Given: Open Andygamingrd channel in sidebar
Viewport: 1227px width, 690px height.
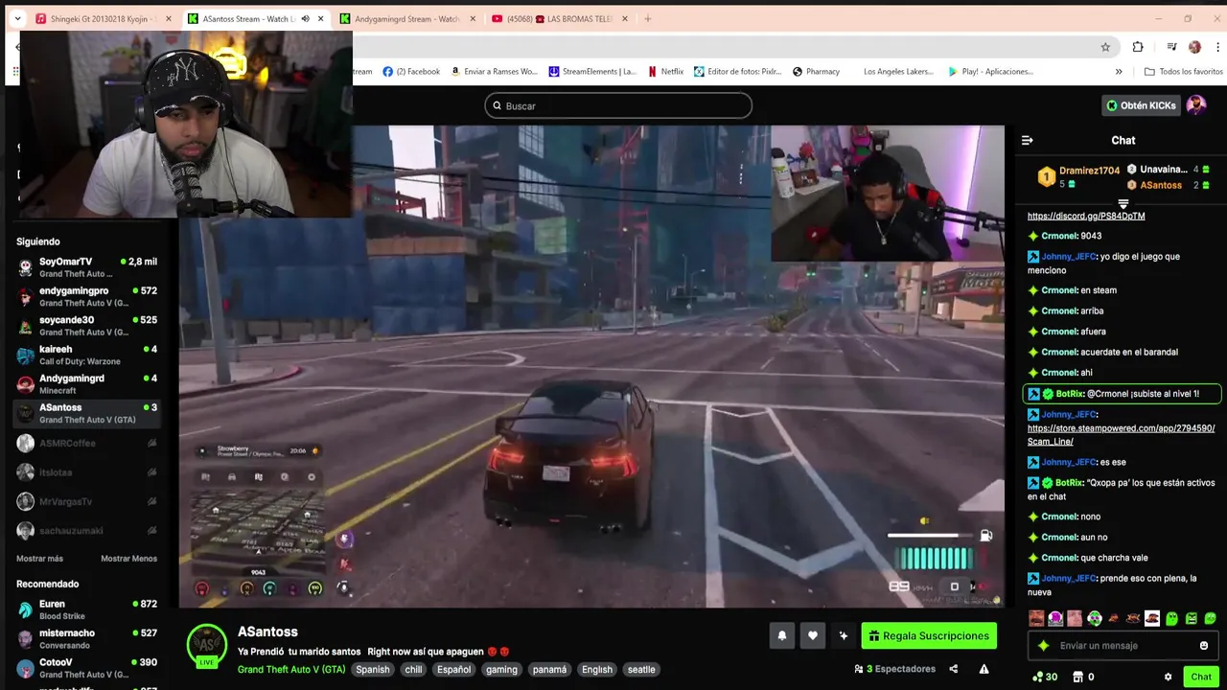Looking at the screenshot, I should pos(86,384).
